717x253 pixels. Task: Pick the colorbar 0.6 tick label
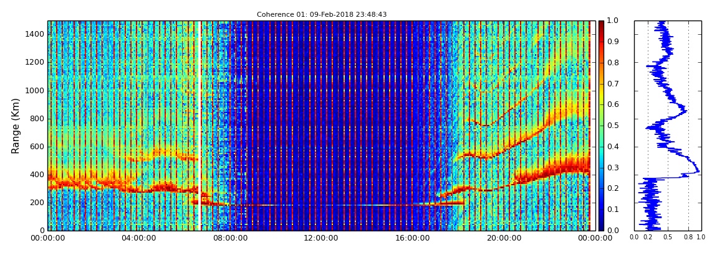[x=612, y=104]
